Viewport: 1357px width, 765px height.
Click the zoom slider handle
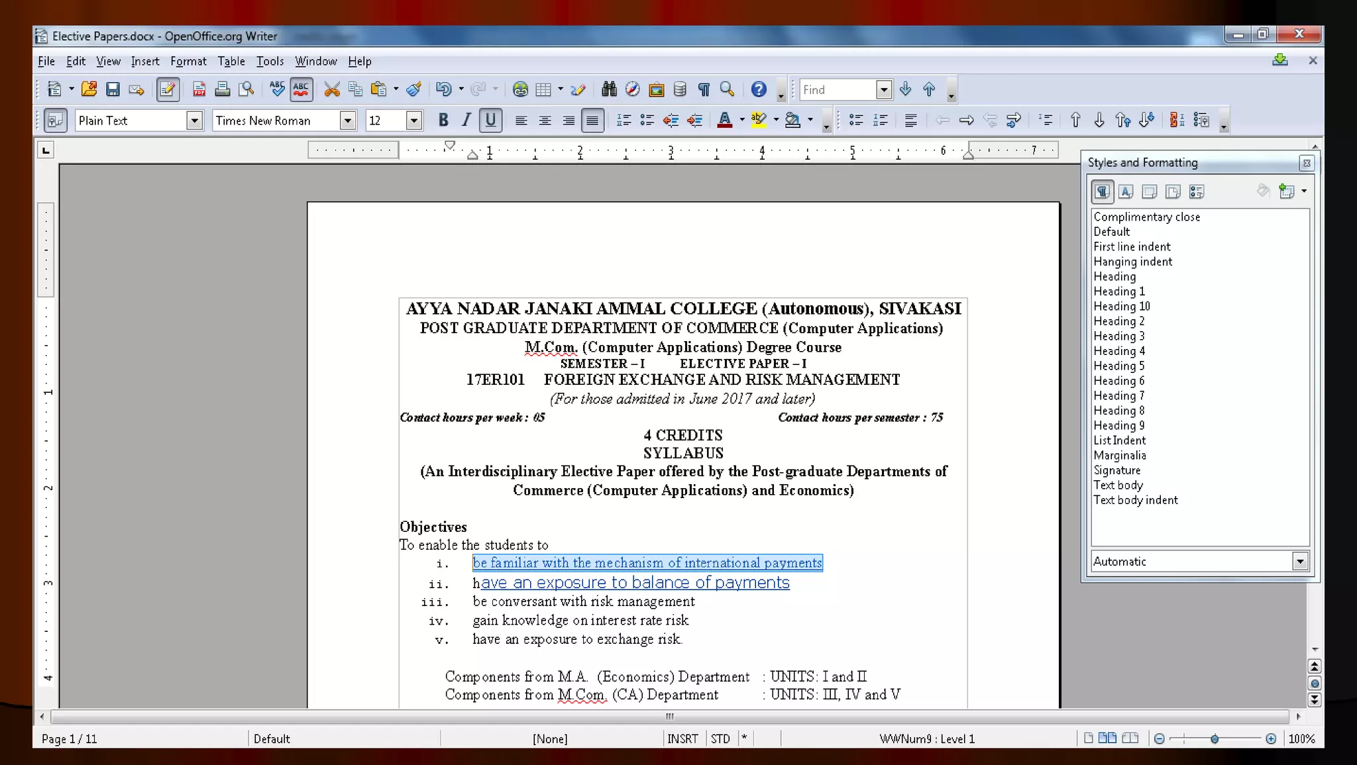(x=1215, y=739)
